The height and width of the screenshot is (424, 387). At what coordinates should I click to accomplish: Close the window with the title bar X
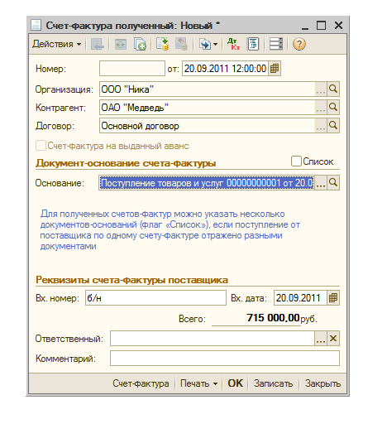[338, 26]
